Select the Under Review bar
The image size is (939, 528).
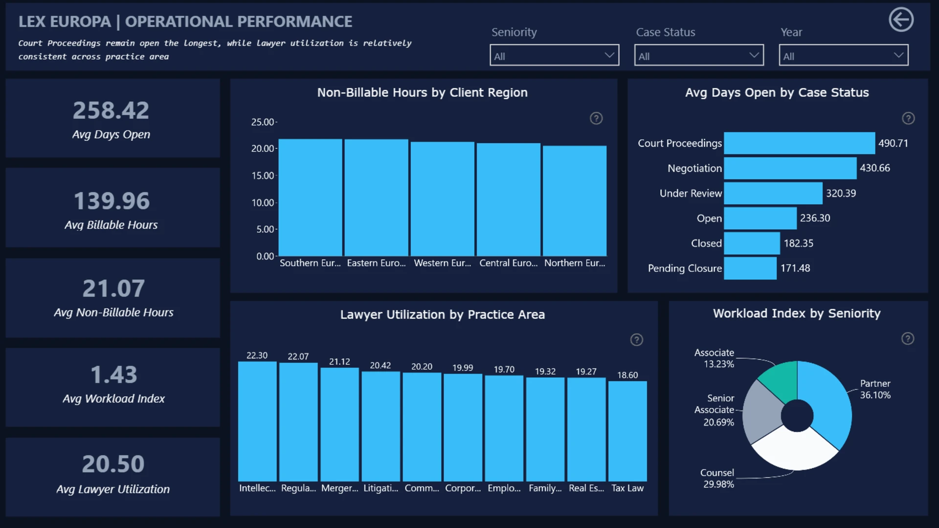[773, 193]
